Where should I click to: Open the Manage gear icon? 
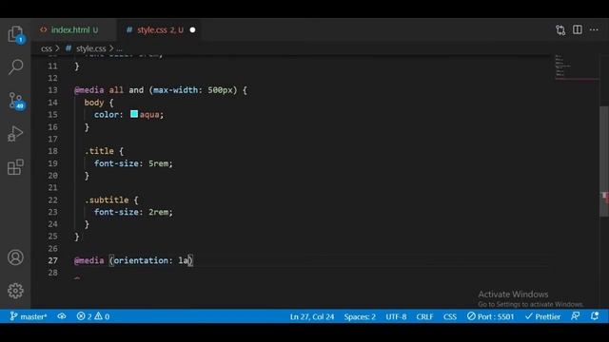click(15, 291)
